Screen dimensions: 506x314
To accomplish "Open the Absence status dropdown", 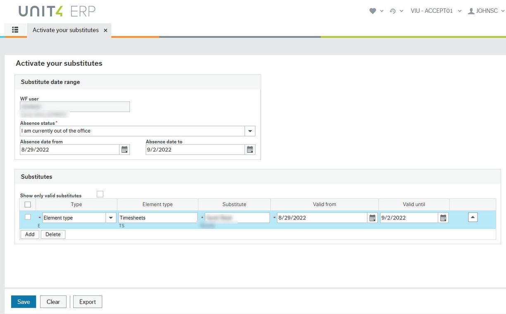I will 250,131.
